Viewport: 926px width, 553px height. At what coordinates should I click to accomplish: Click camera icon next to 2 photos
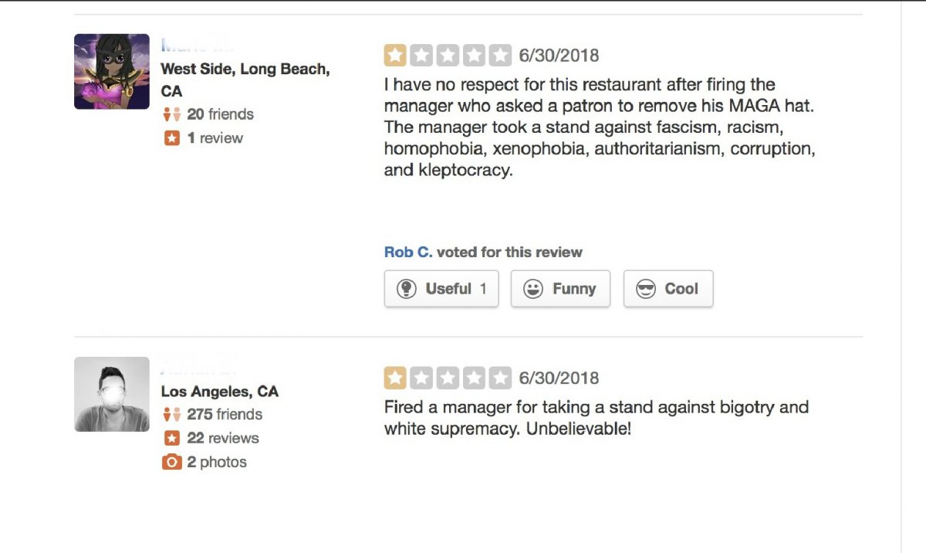pyautogui.click(x=171, y=463)
